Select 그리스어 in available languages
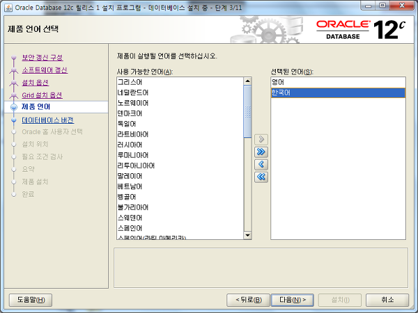418x313 pixels. (180, 82)
